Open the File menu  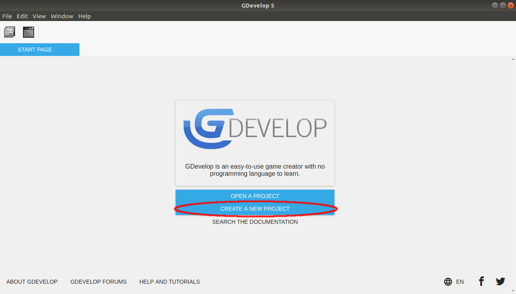click(7, 16)
